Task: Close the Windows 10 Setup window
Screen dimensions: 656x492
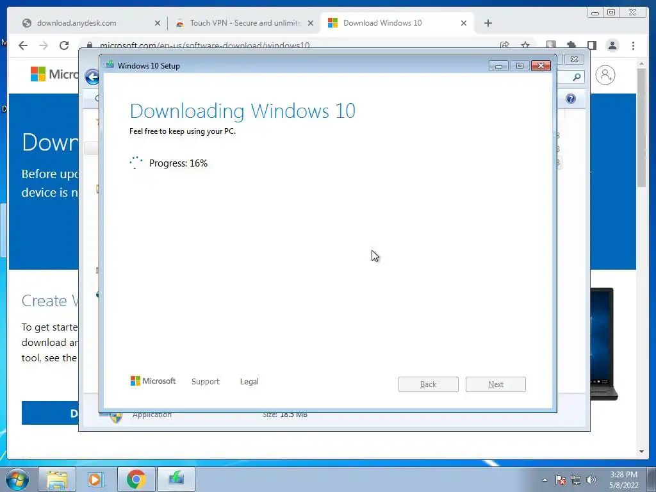Action: point(541,66)
